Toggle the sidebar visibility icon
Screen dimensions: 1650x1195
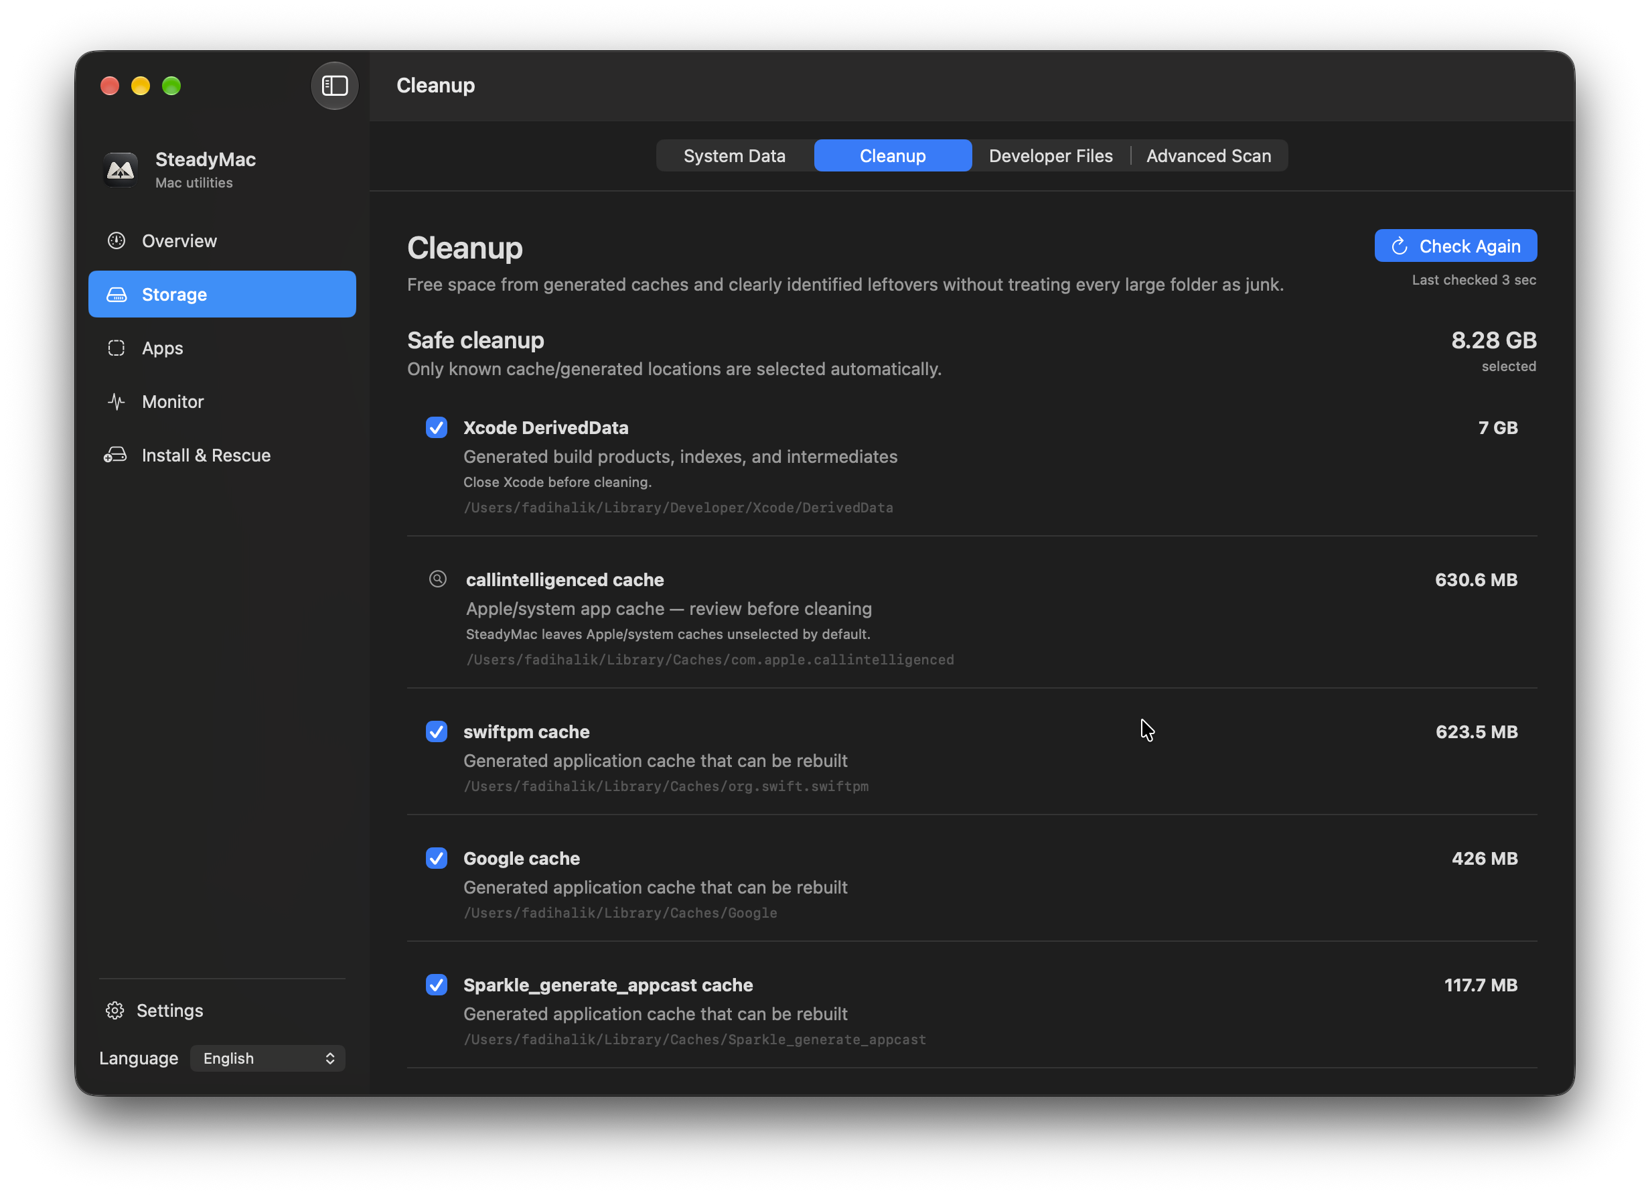[x=335, y=86]
